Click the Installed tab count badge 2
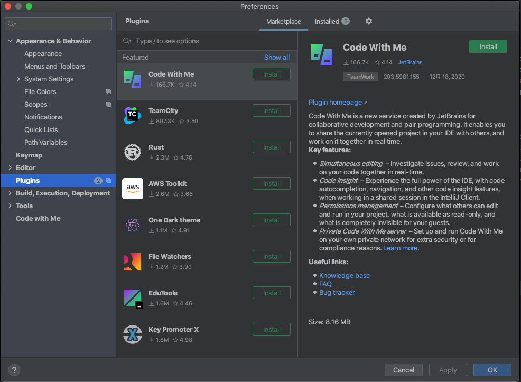The image size is (521, 382). click(346, 21)
